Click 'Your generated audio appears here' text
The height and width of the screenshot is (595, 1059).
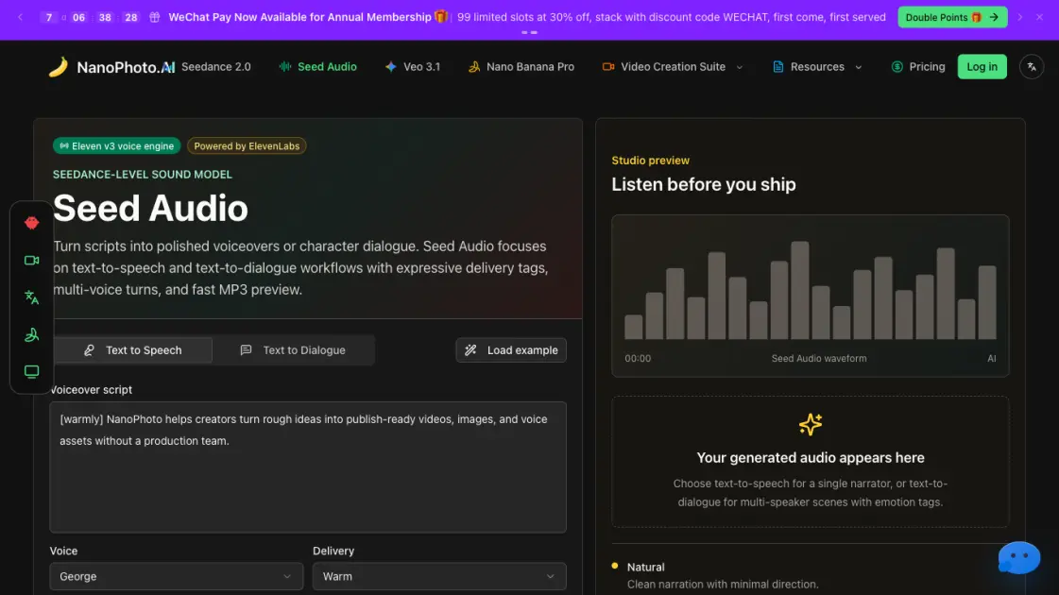811,458
